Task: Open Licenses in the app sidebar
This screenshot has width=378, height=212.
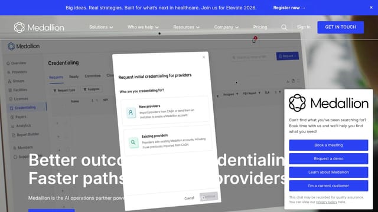Action: pos(19,99)
